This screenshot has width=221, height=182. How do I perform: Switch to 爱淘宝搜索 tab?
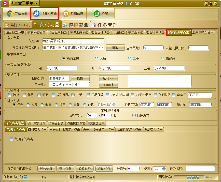pos(135,33)
